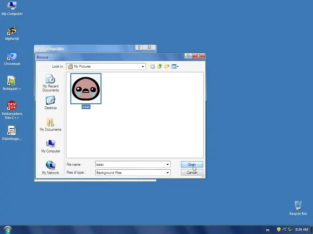Go to My Documents in places bar
313x234 pixels.
tap(50, 124)
